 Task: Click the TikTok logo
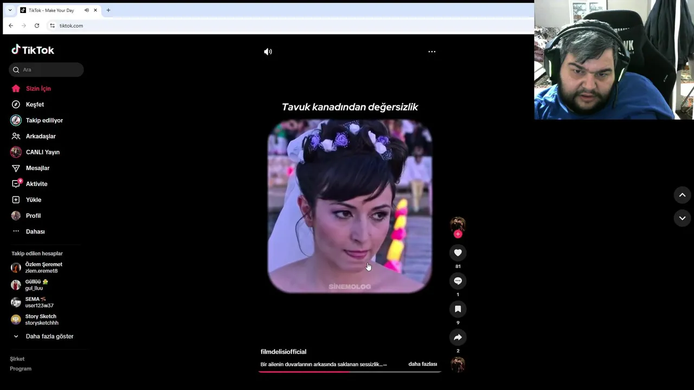pos(33,50)
